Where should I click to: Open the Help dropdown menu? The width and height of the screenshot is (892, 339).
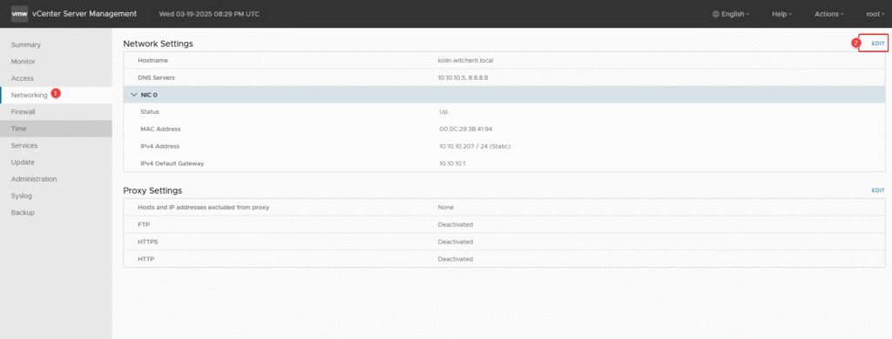782,14
